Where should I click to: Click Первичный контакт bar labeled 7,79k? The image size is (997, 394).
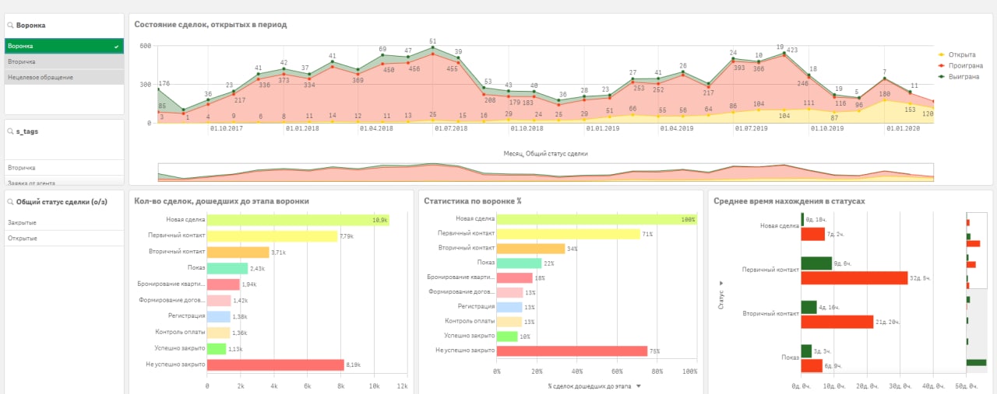pos(273,236)
